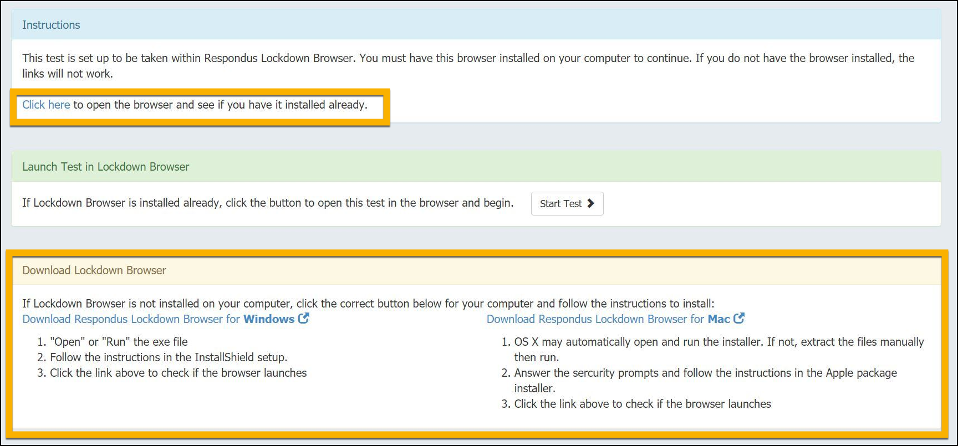
Task: Click the chevron arrow inside Start Test
Action: pos(590,203)
